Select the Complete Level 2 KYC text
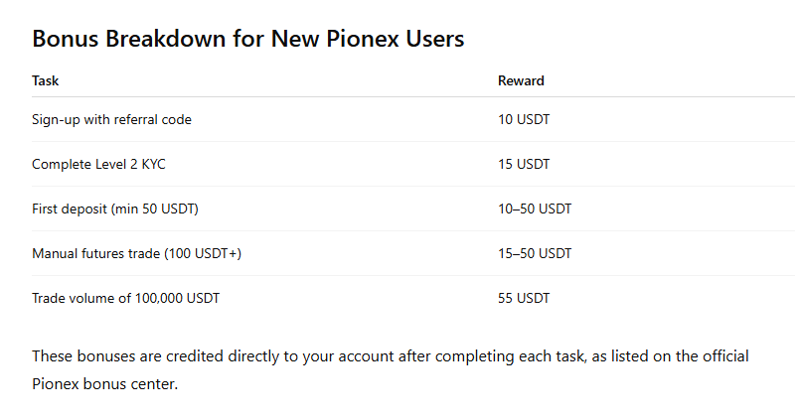Viewport: 799px width, 419px height. (x=98, y=164)
